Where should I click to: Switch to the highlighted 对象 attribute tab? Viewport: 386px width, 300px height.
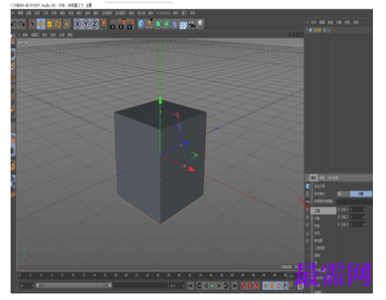[361, 194]
